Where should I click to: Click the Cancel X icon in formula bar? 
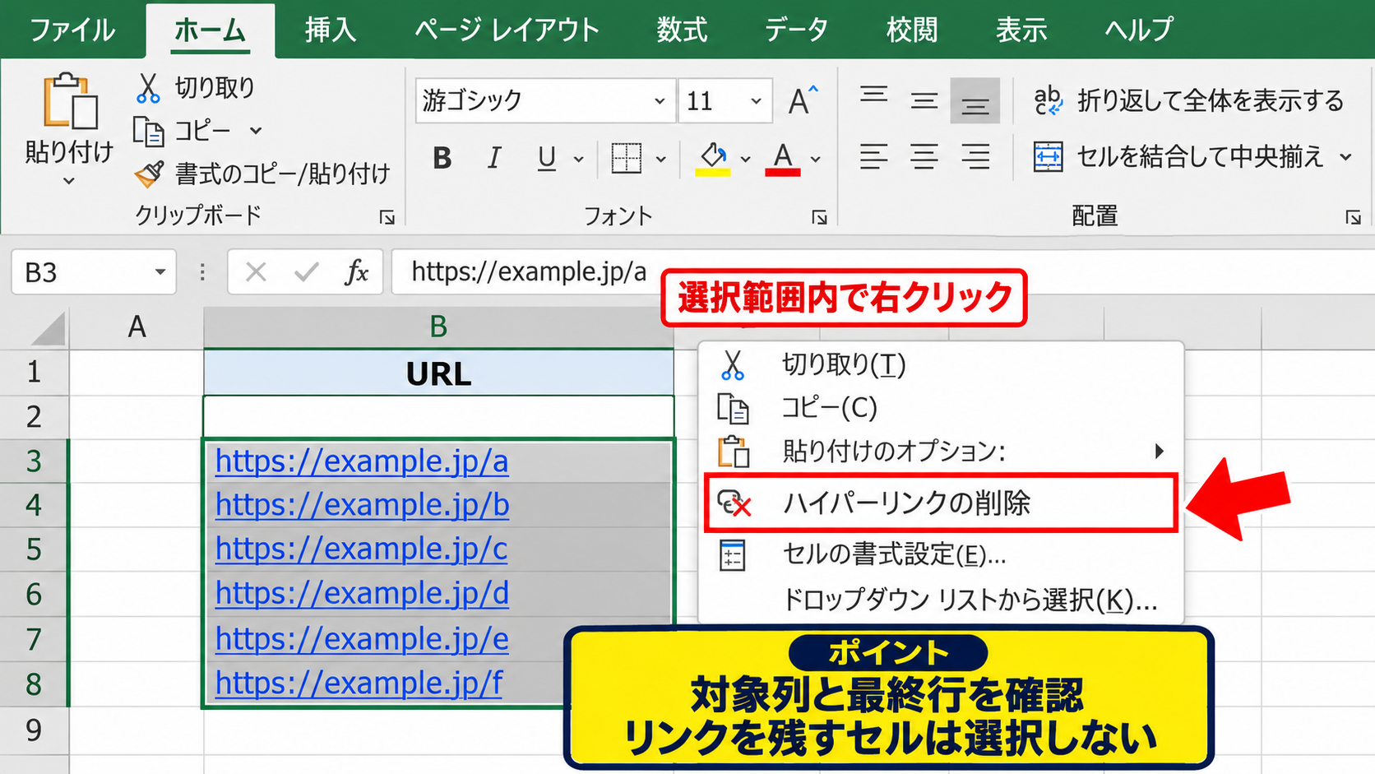tap(256, 271)
